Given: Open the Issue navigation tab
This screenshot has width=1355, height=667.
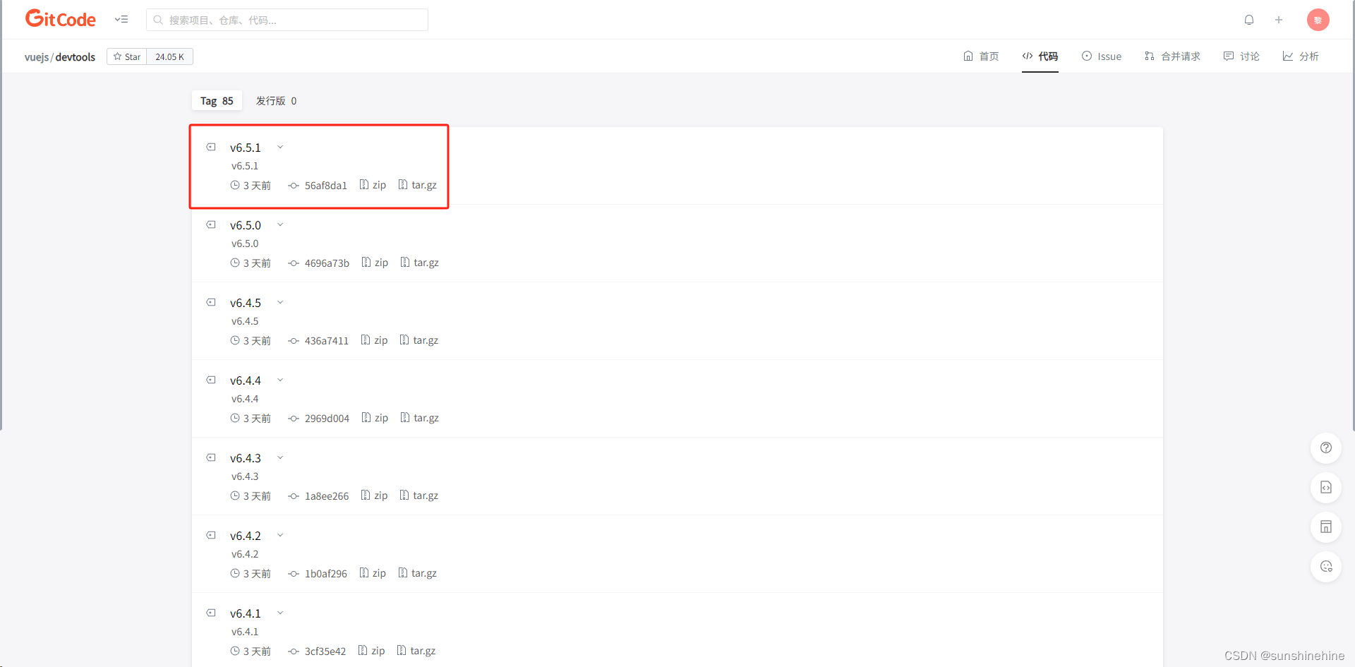Looking at the screenshot, I should 1102,56.
